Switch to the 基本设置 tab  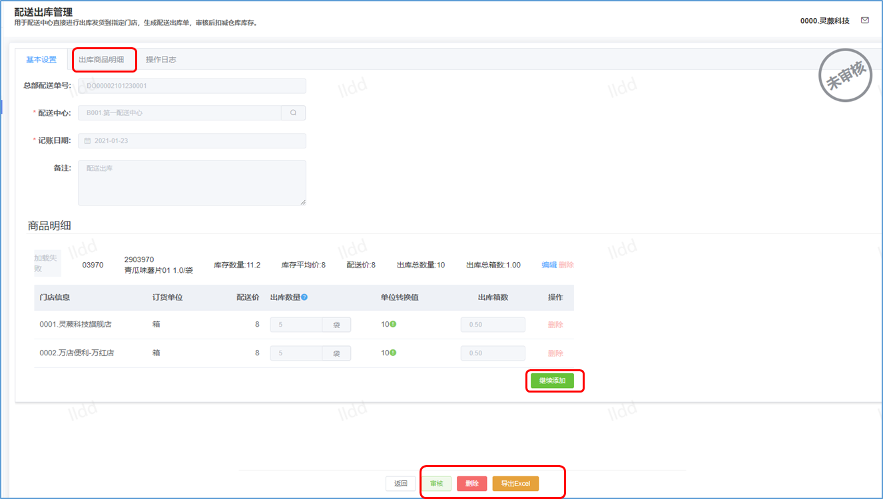41,60
